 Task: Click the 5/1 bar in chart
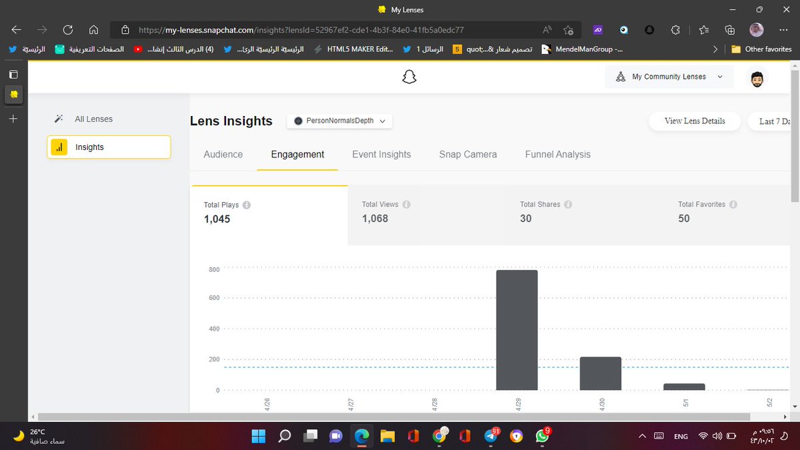coord(684,387)
